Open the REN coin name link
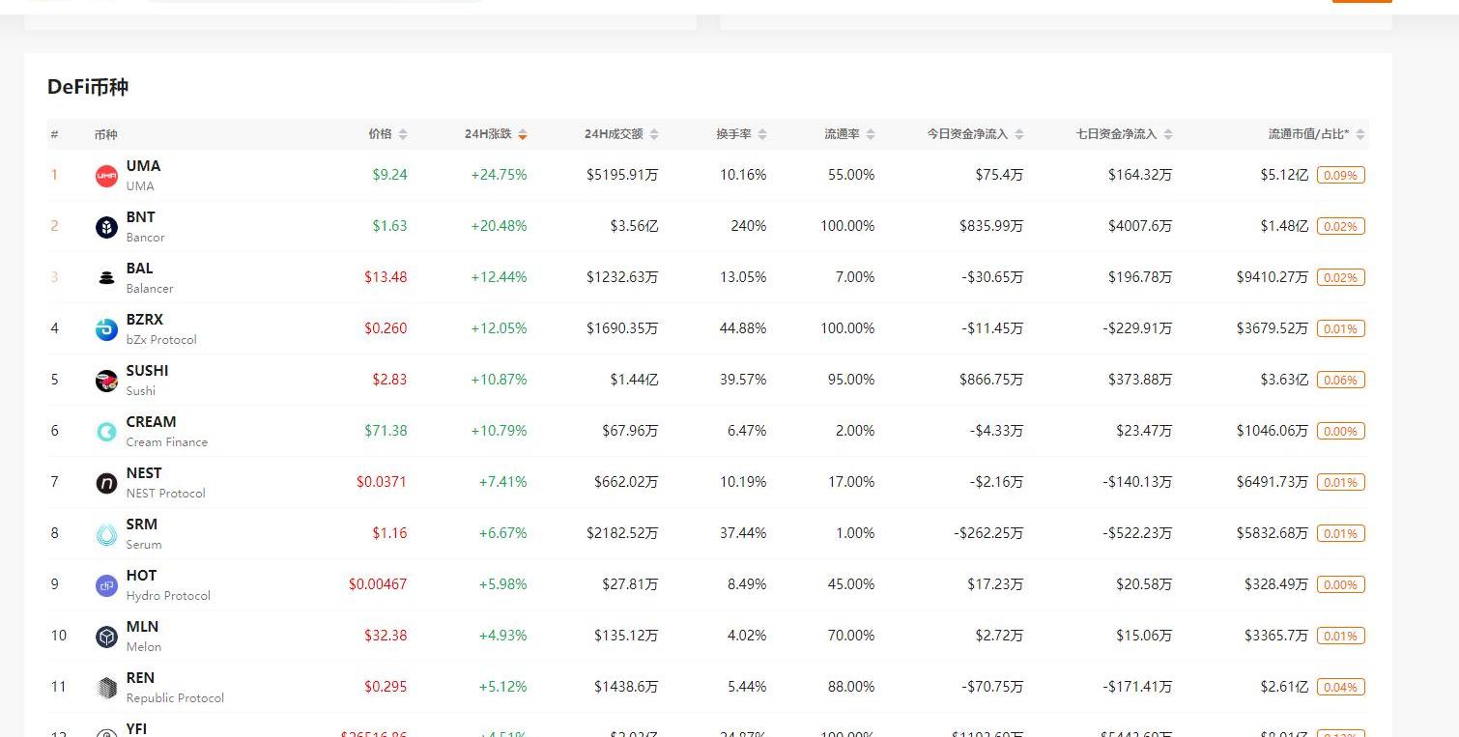 tap(140, 678)
